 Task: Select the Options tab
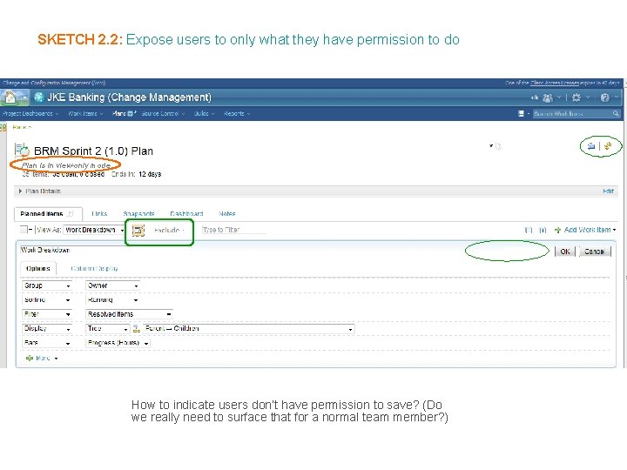click(38, 269)
